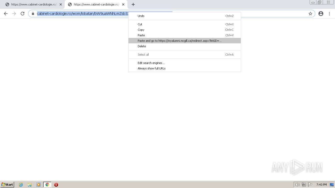Viewport: 335px width, 188px height.
Task: Go back using the browser back arrow
Action: pyautogui.click(x=6, y=14)
